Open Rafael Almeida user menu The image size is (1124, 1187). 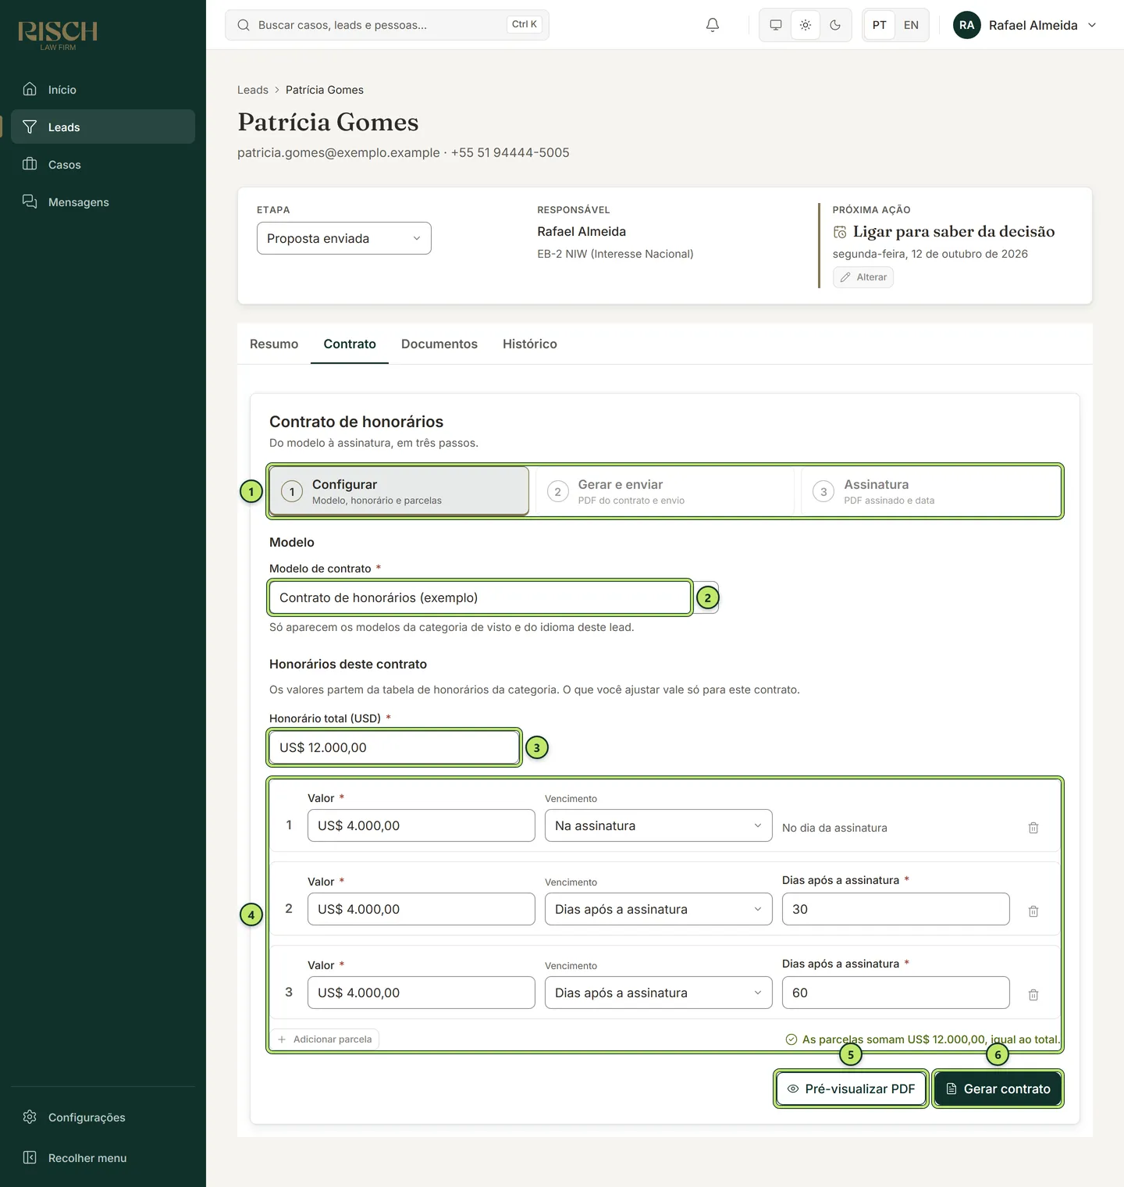tap(1025, 25)
